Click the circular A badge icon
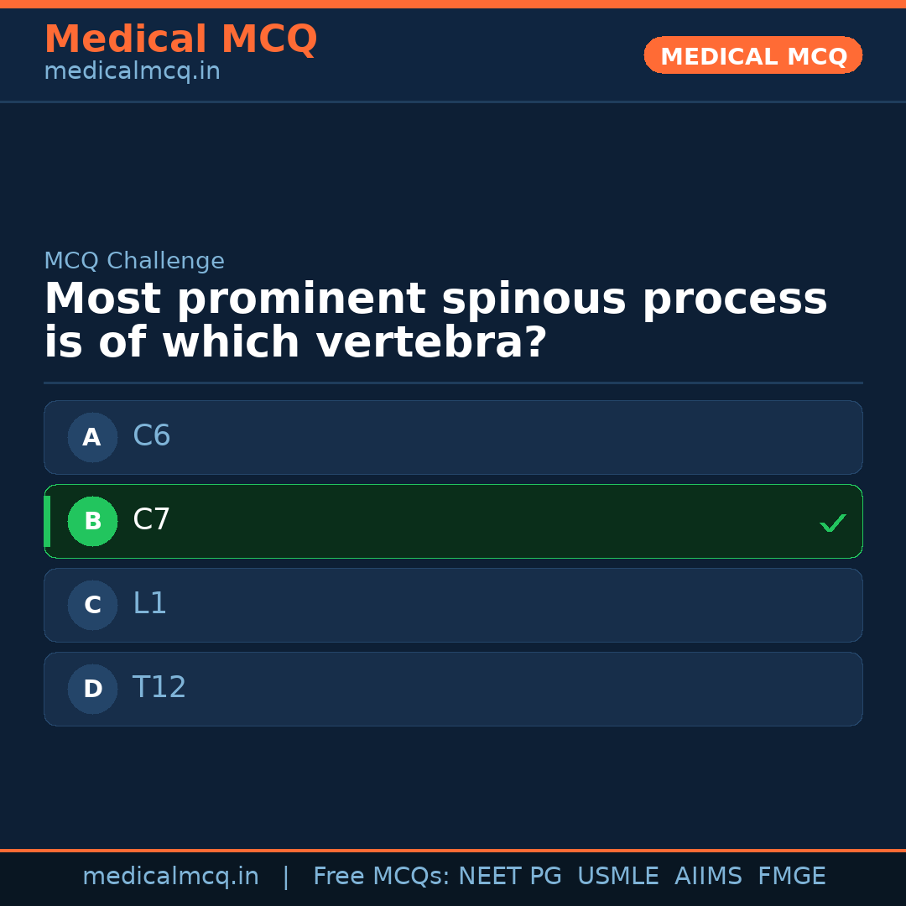906x906 pixels. pos(92,437)
